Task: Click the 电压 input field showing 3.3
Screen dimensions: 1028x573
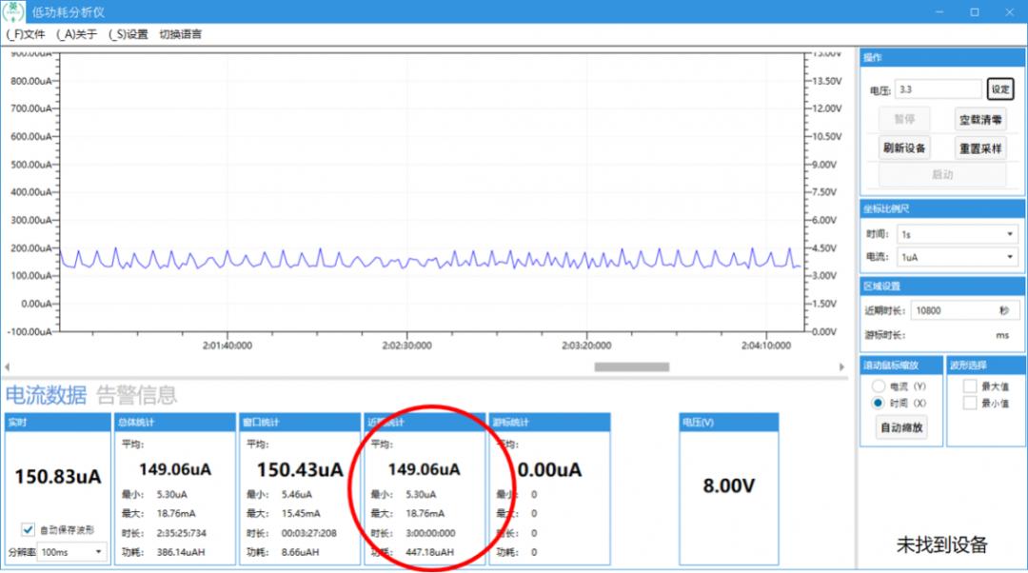Action: [x=938, y=89]
